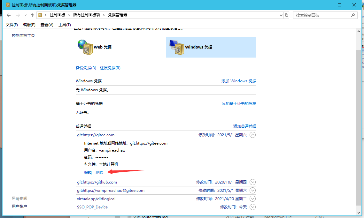Open the 查看(V) menu

tap(47, 25)
